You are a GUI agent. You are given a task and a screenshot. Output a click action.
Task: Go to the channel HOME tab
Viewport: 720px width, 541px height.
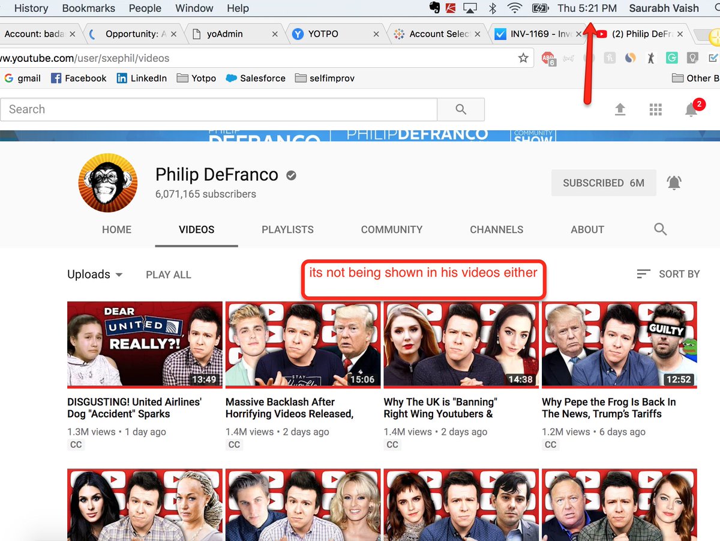[117, 229]
